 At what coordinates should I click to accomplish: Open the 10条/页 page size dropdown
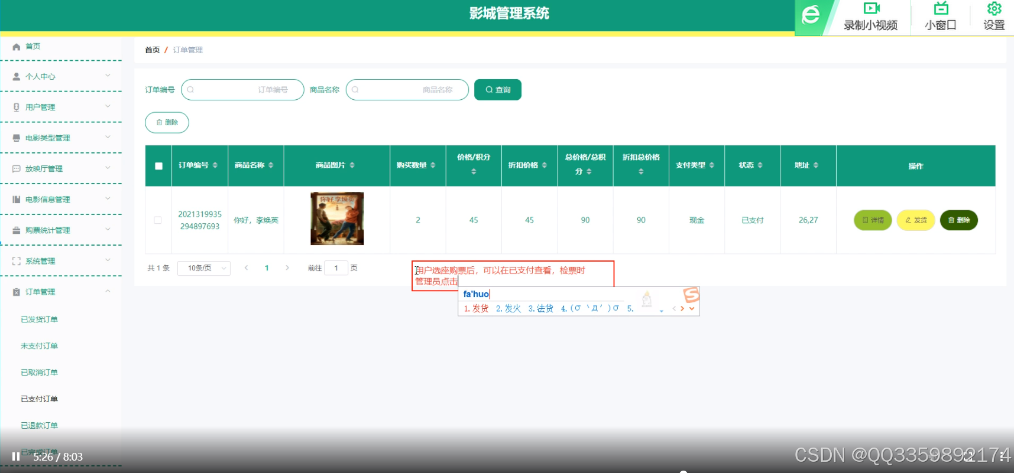pyautogui.click(x=205, y=268)
